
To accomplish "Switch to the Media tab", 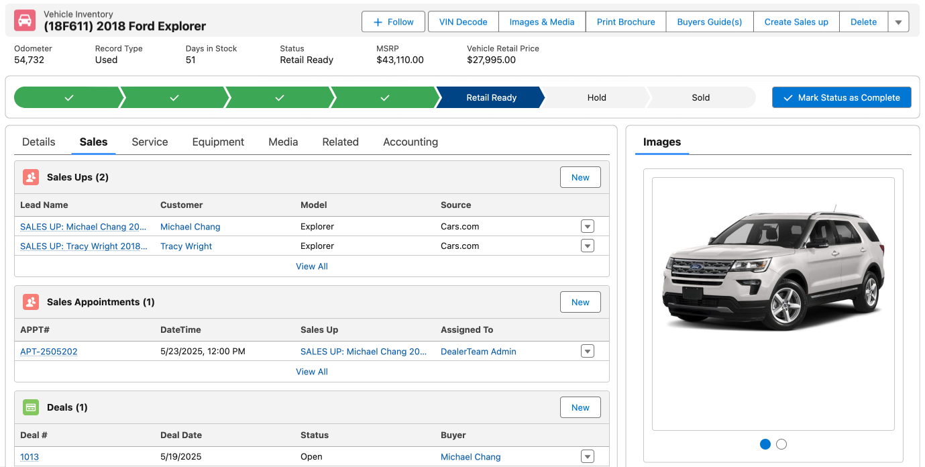I will point(283,142).
